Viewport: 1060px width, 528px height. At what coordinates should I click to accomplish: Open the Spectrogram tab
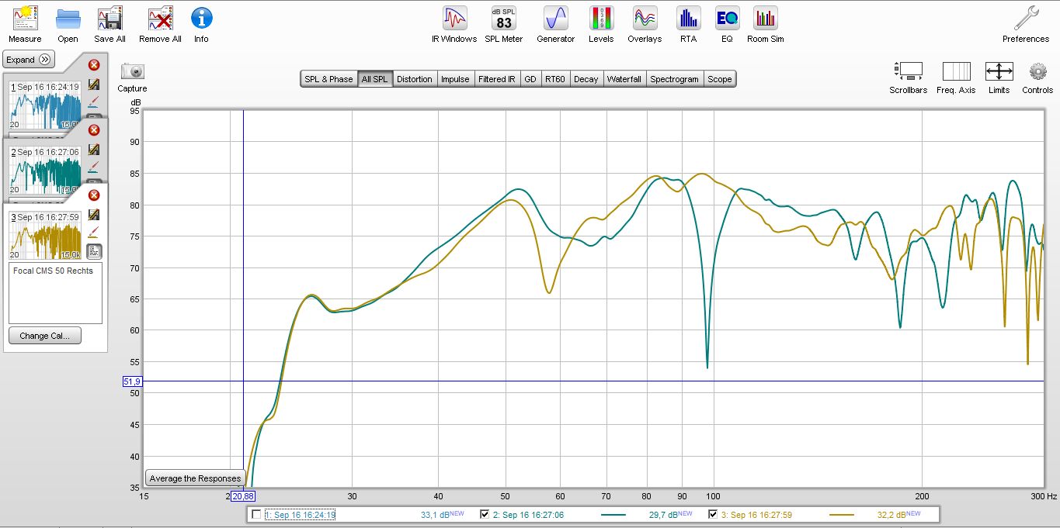[x=674, y=79]
